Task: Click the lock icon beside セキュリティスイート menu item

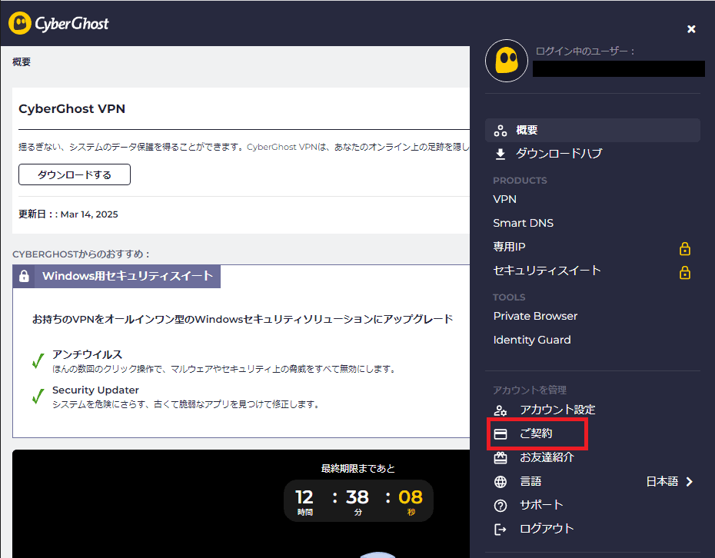Action: (x=684, y=272)
